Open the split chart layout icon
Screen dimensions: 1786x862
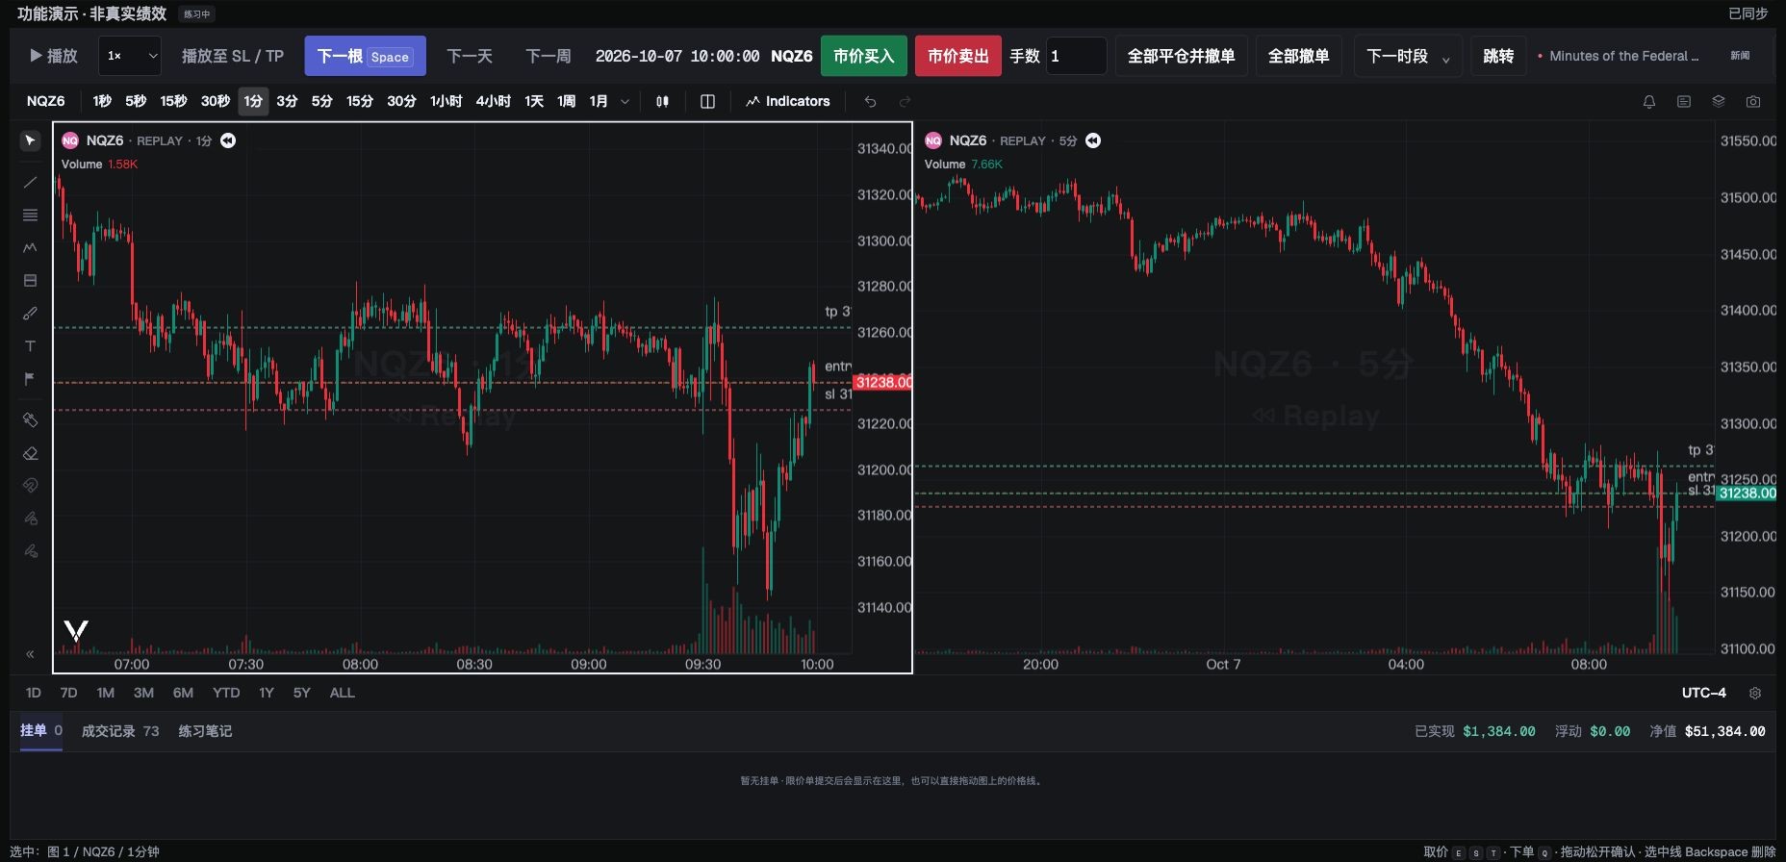(x=707, y=101)
